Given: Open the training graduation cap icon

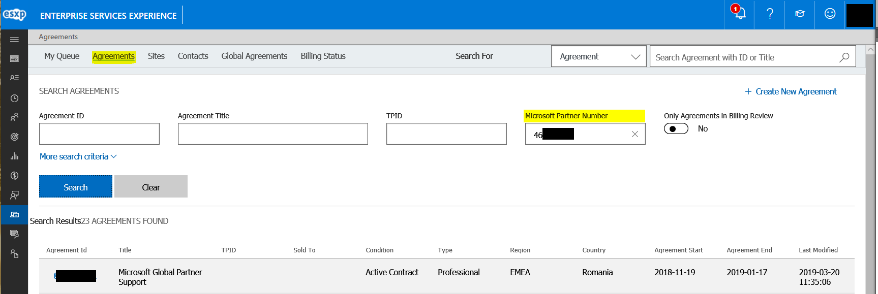Looking at the screenshot, I should point(800,14).
